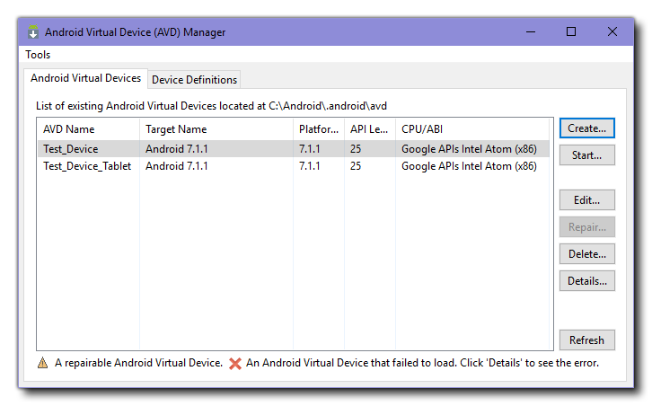
Task: Switch to Android Virtual Devices tab
Action: [85, 78]
